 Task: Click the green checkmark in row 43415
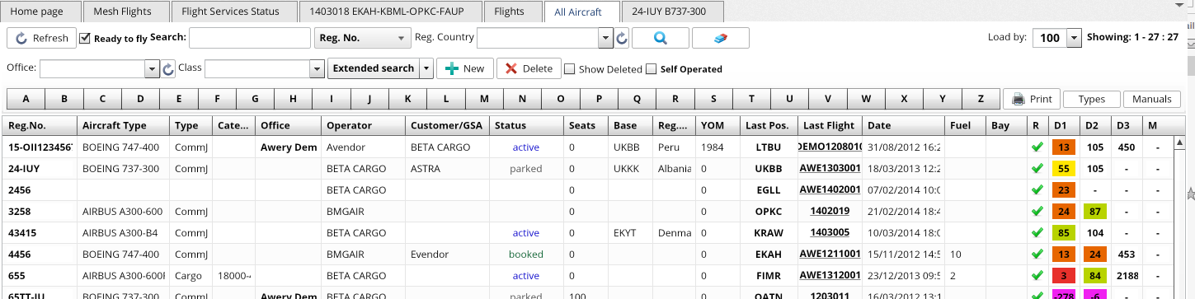pos(1037,232)
